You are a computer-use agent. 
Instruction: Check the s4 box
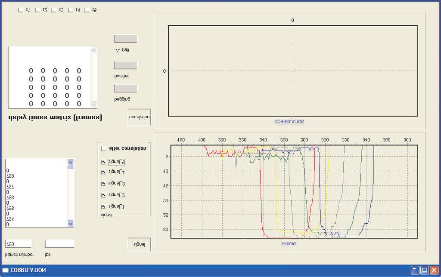[x=70, y=10]
